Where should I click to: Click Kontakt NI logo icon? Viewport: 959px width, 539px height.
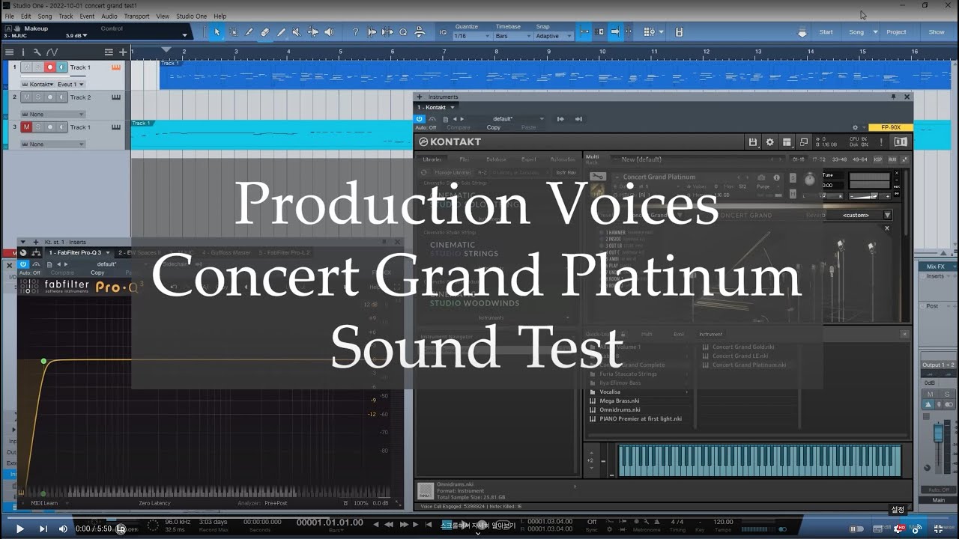pos(901,142)
